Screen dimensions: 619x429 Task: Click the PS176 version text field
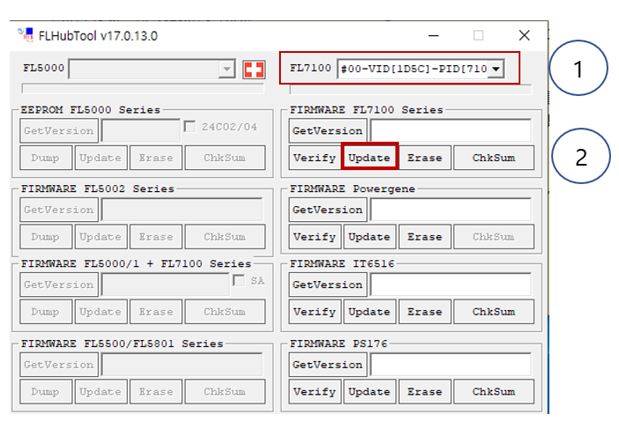point(451,365)
